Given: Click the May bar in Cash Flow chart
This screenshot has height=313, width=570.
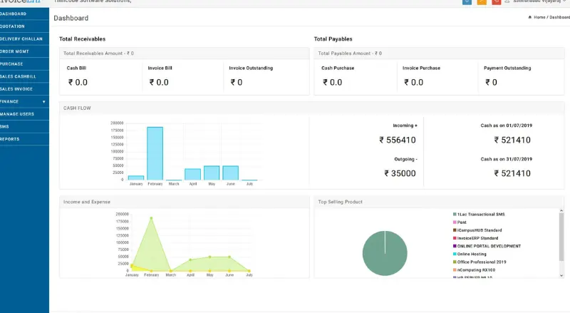Looking at the screenshot, I should (212, 173).
